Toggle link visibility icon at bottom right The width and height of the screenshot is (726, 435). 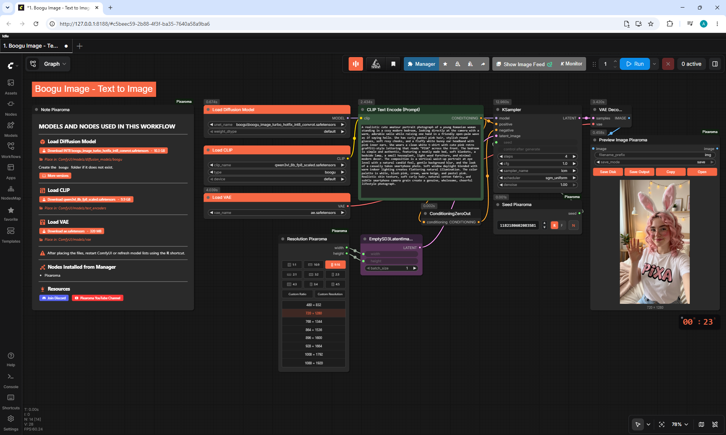pos(715,424)
